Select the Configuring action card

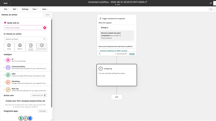[117, 75]
